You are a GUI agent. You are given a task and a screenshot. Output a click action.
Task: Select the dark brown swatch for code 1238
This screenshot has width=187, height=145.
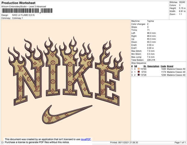point(139,75)
